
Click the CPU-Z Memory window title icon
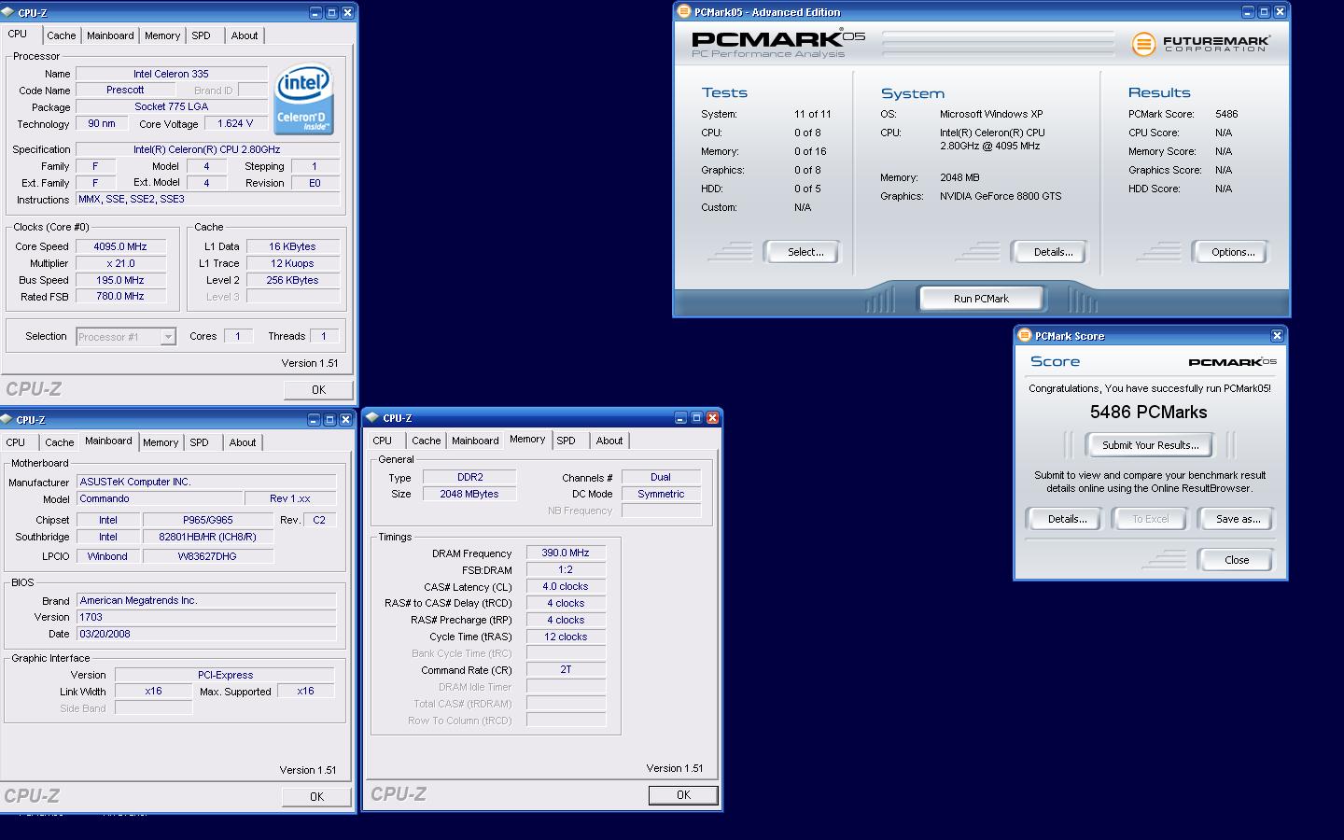point(371,418)
